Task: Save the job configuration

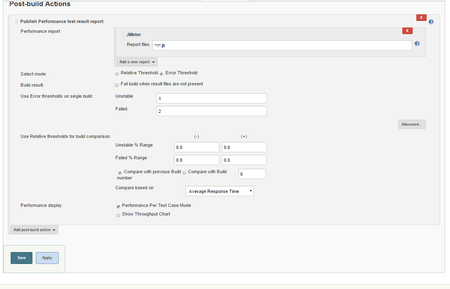Action: click(21, 258)
